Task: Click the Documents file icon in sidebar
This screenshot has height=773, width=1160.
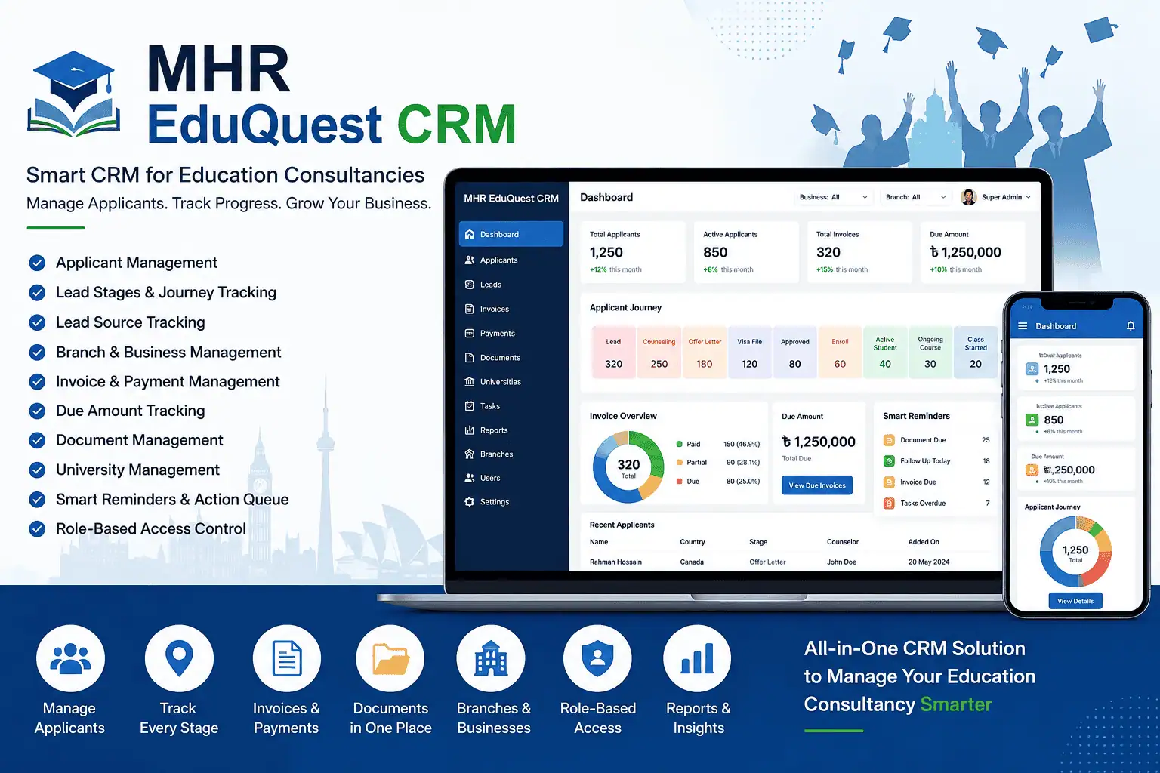Action: (470, 357)
